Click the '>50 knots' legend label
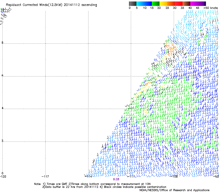The height and width of the screenshot is (192, 219). click(x=211, y=8)
